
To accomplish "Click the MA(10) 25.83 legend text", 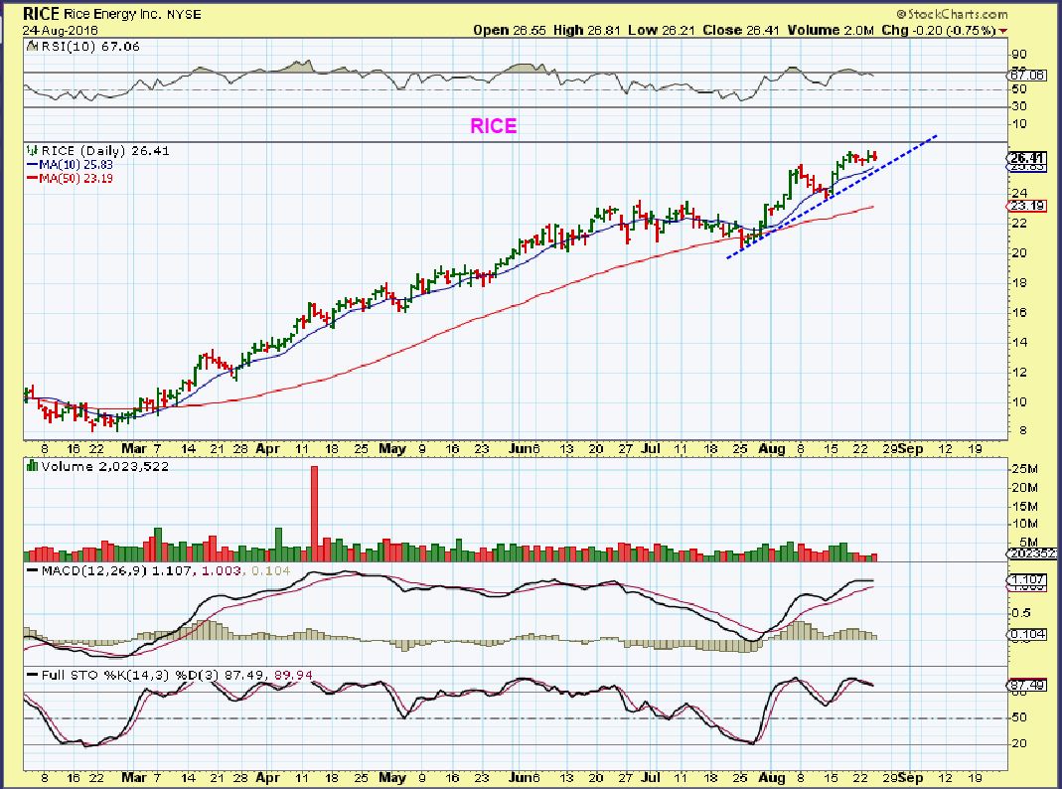I will (x=76, y=165).
